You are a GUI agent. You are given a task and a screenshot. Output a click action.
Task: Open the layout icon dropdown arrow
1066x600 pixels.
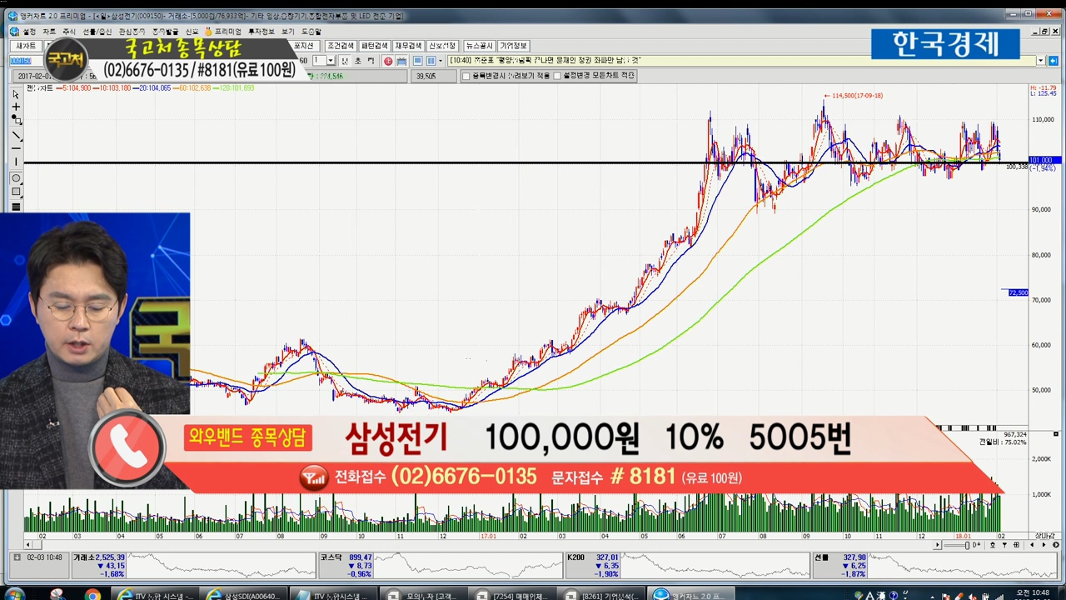441,61
